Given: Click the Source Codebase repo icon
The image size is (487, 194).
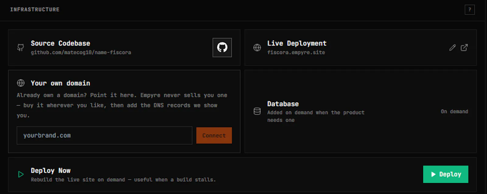Looking at the screenshot, I should click(20, 48).
